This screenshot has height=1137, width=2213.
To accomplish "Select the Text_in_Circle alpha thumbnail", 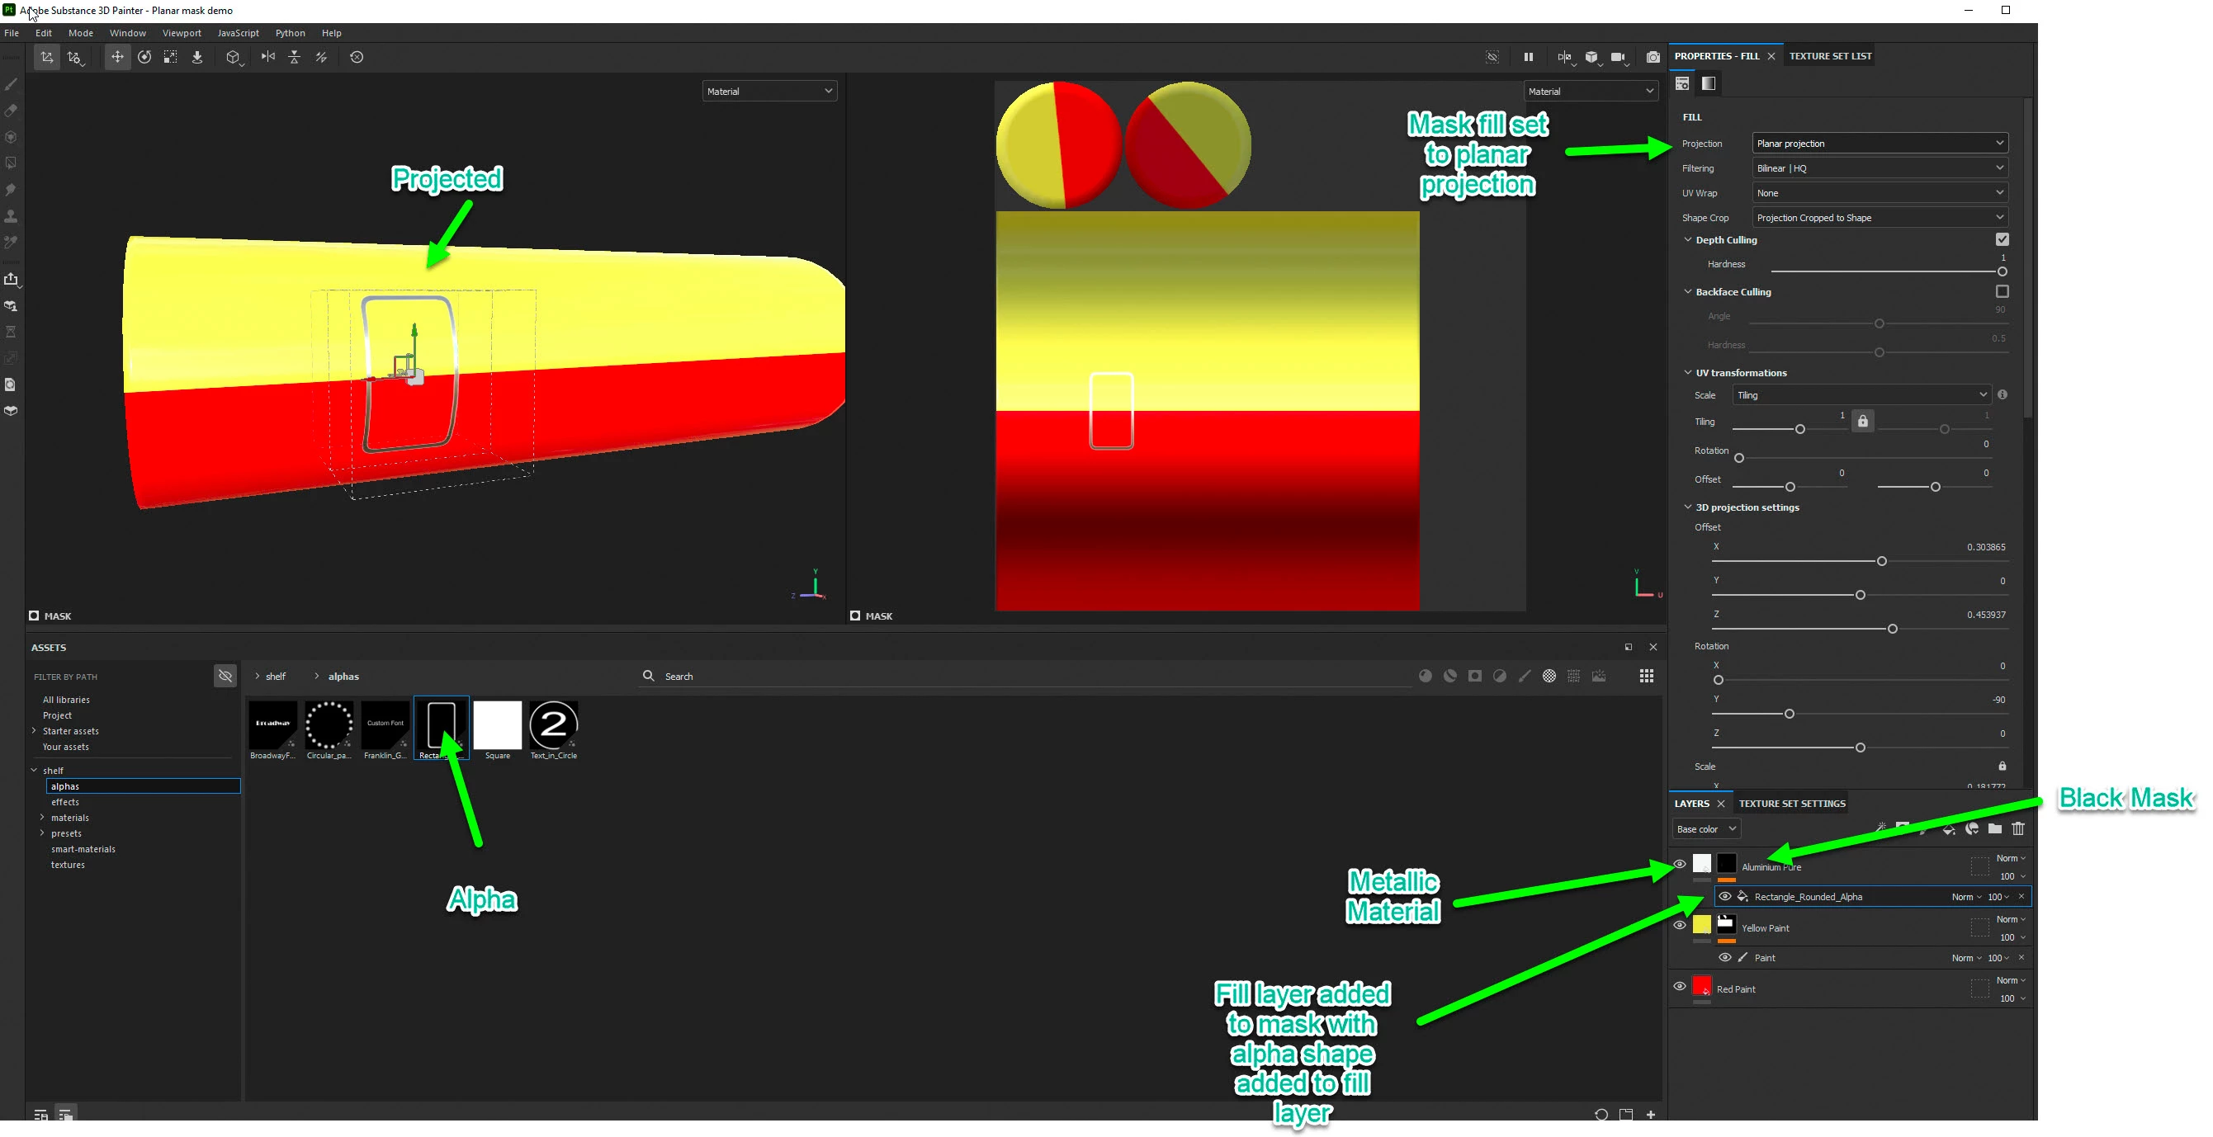I will tap(553, 725).
